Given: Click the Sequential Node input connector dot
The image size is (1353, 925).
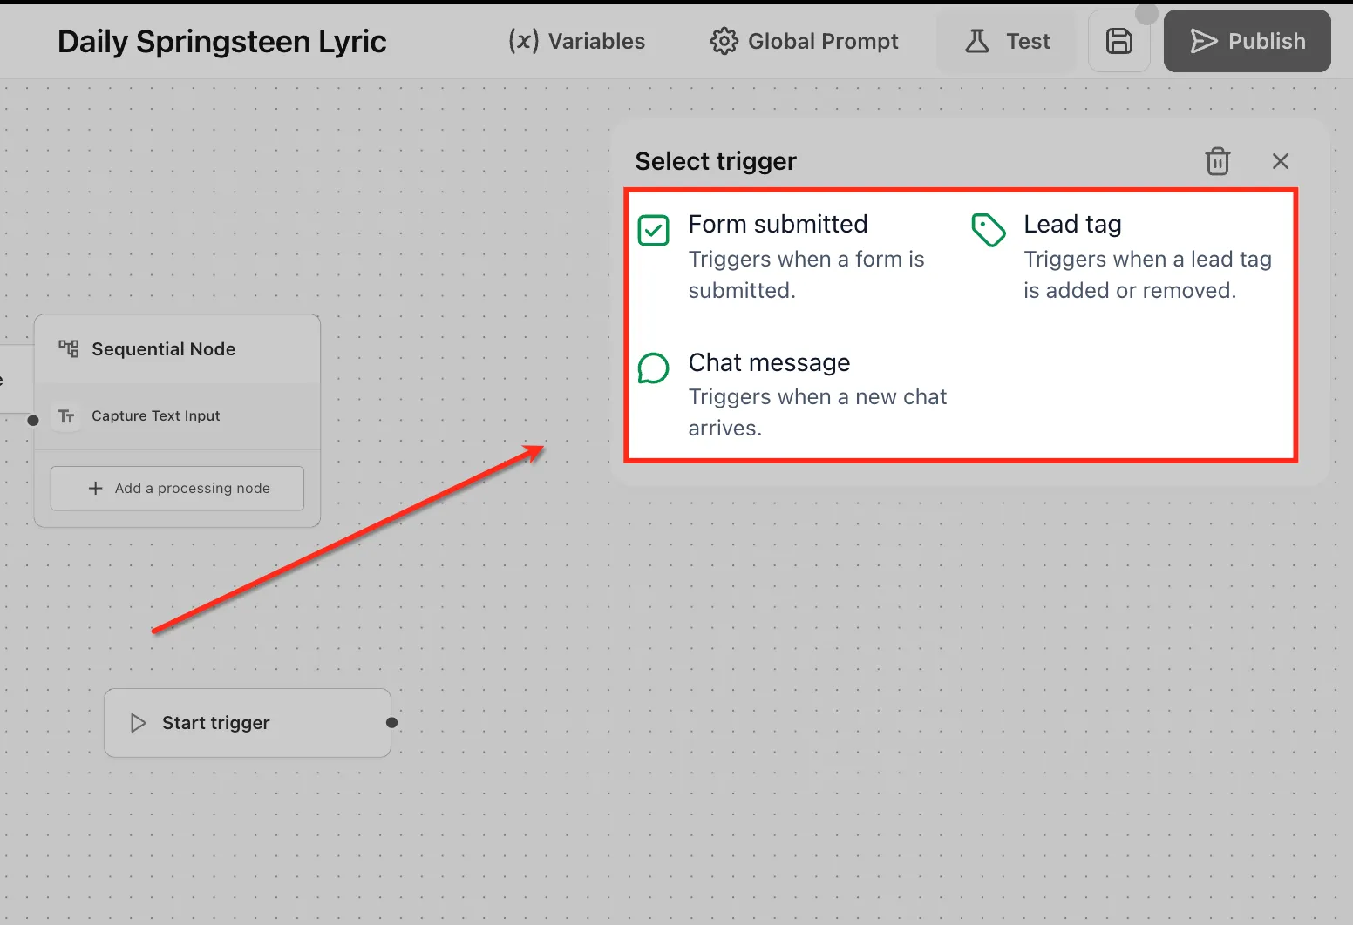Looking at the screenshot, I should click(x=33, y=421).
